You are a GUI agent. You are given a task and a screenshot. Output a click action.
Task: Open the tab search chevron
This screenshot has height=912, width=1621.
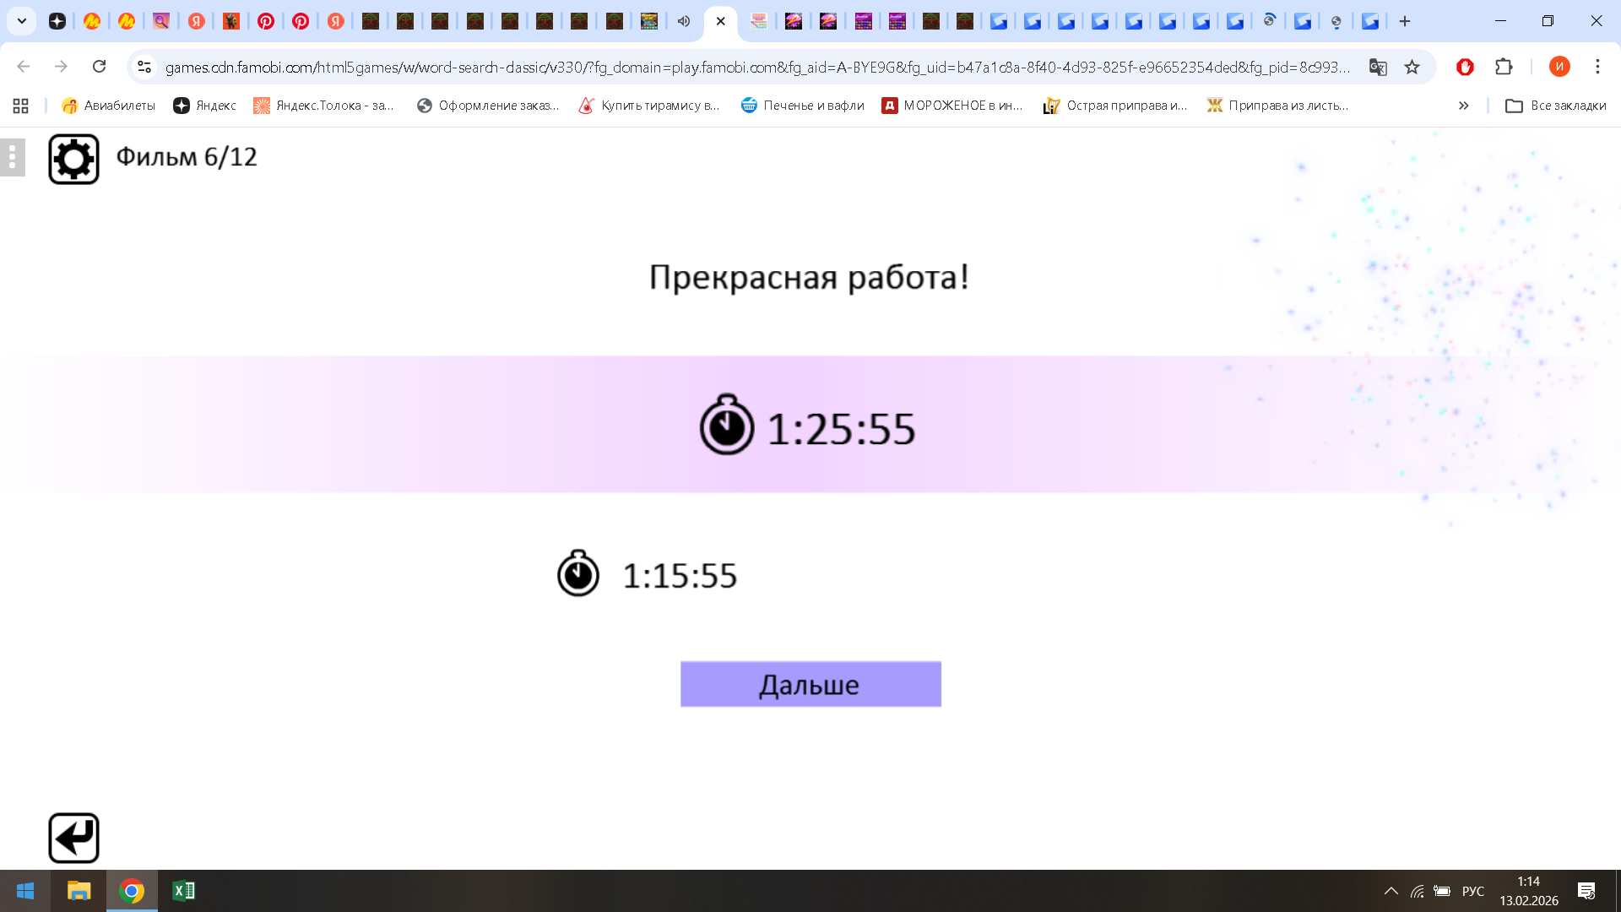point(22,21)
